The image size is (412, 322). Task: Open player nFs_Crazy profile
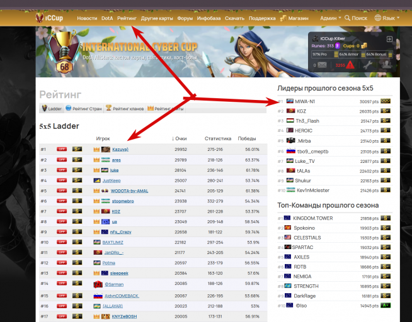pos(120,232)
